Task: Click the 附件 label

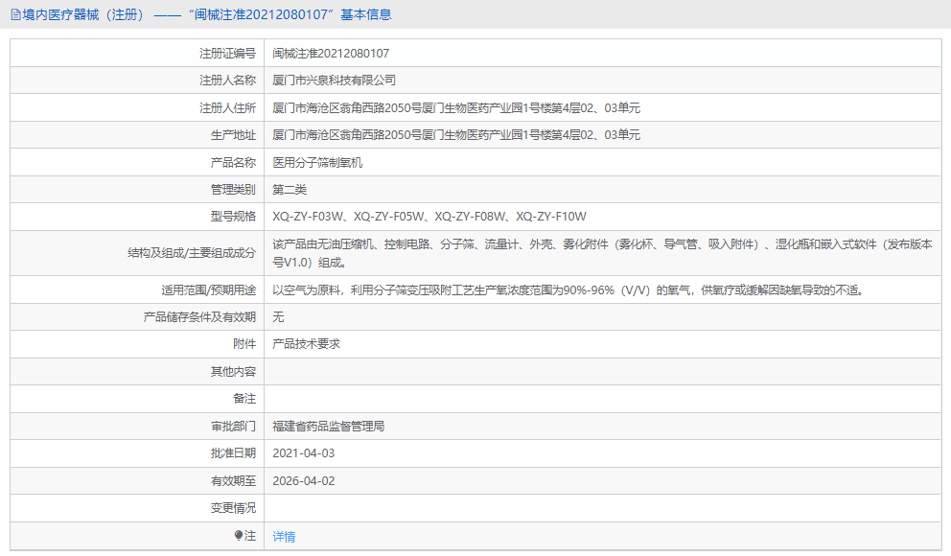Action: pos(244,344)
